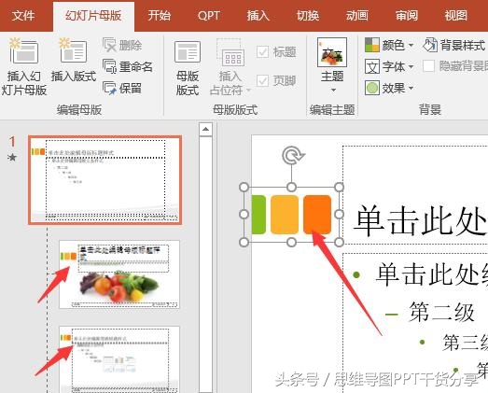Click the Insert Slide Master icon
Image resolution: width=488 pixels, height=393 pixels.
tap(23, 51)
